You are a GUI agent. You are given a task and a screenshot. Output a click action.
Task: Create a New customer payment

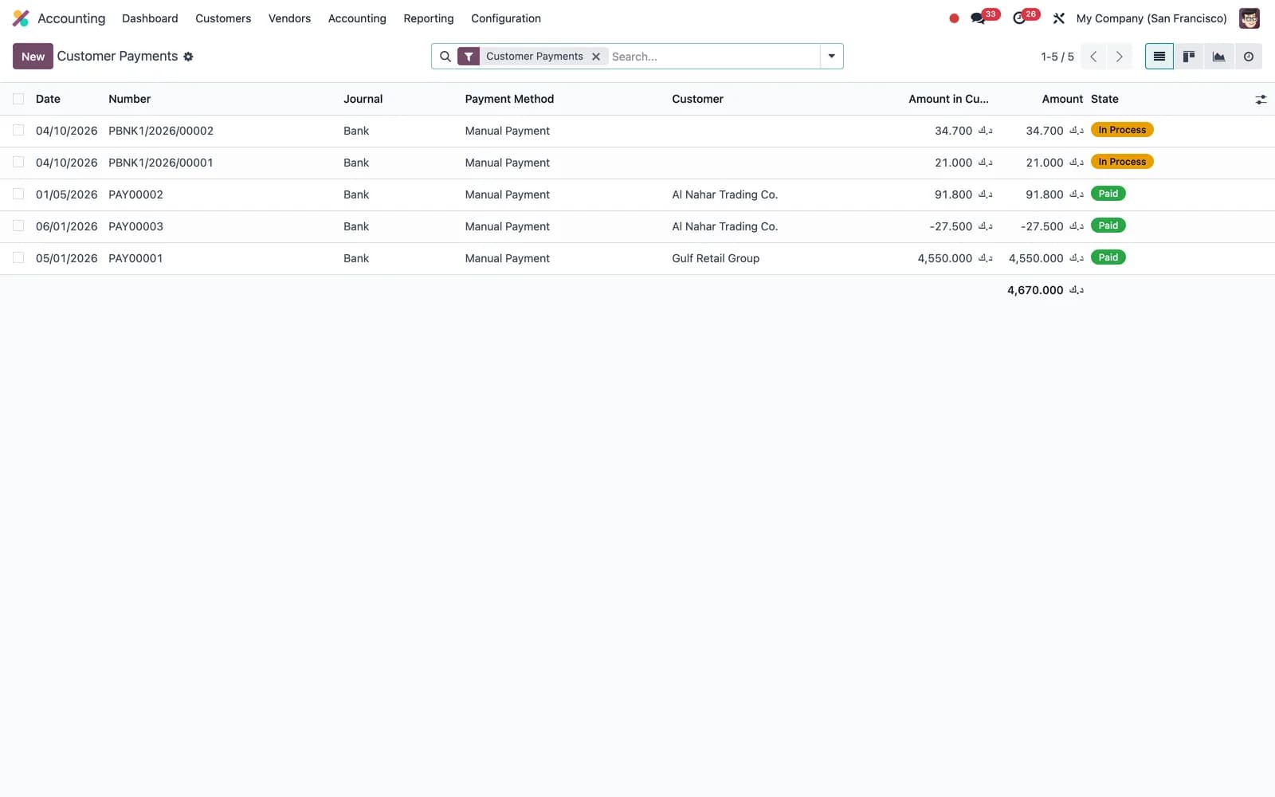coord(33,57)
